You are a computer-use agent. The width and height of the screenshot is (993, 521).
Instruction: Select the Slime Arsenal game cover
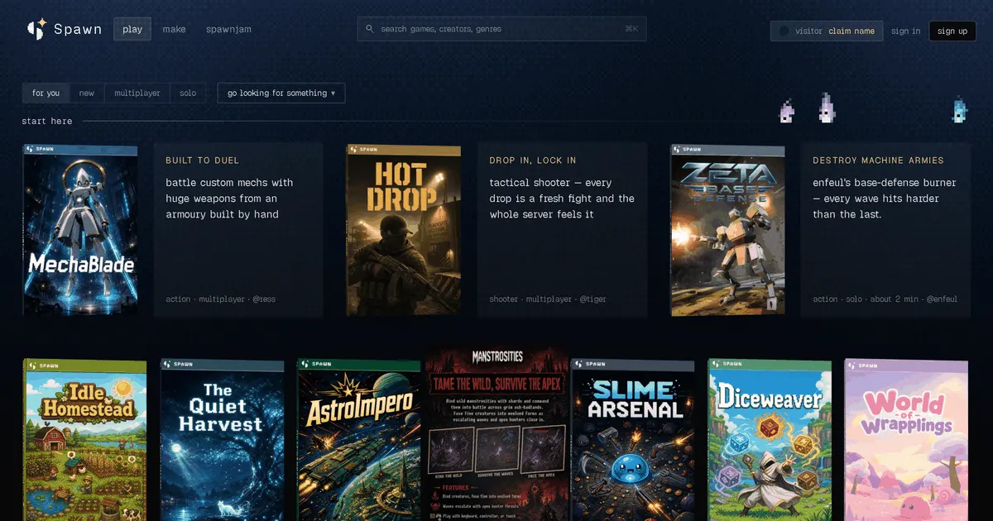[x=633, y=440]
